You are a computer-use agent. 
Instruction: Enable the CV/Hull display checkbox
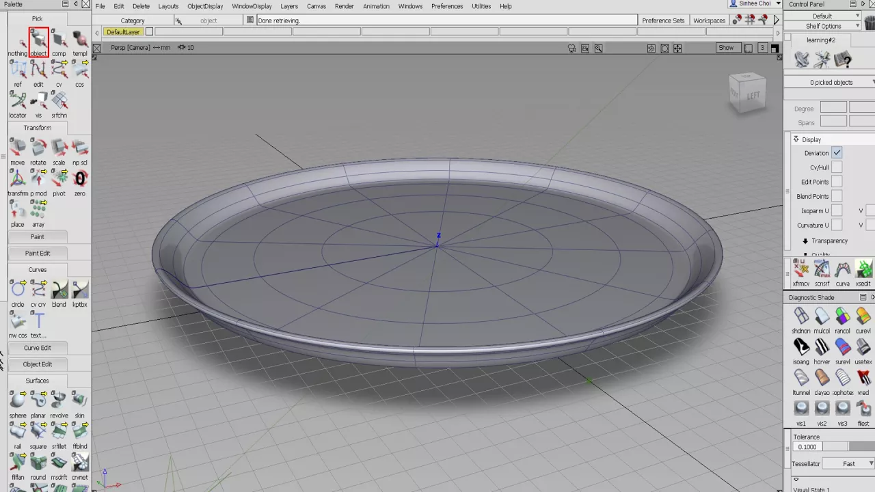point(837,167)
